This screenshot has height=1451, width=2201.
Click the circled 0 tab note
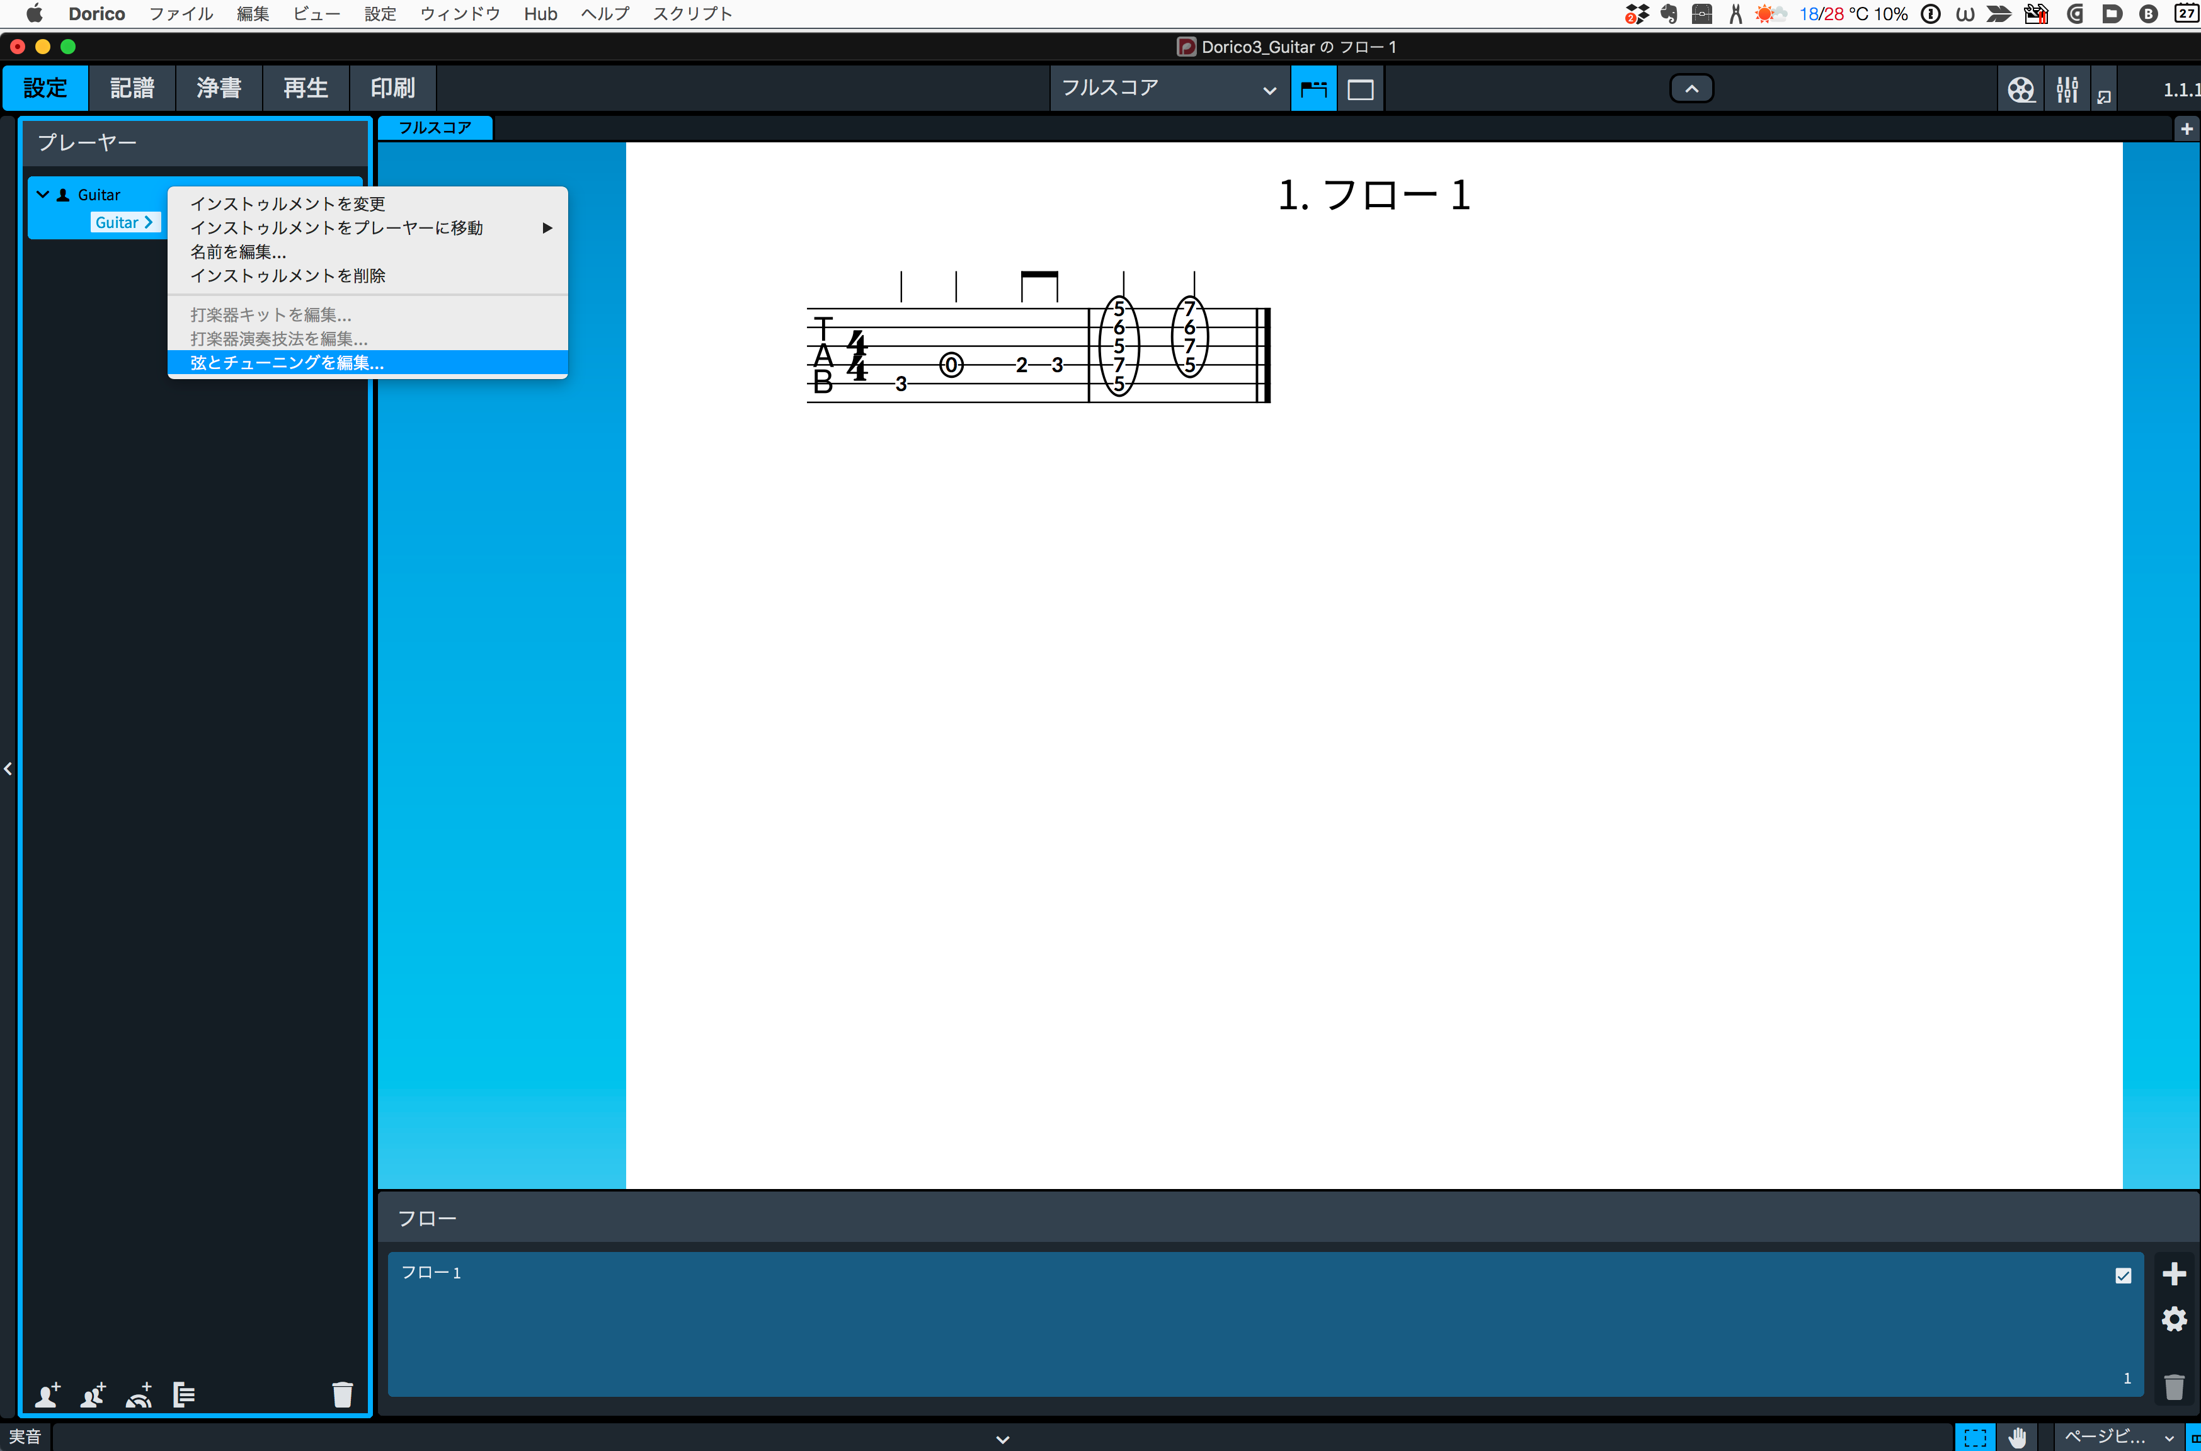(951, 365)
